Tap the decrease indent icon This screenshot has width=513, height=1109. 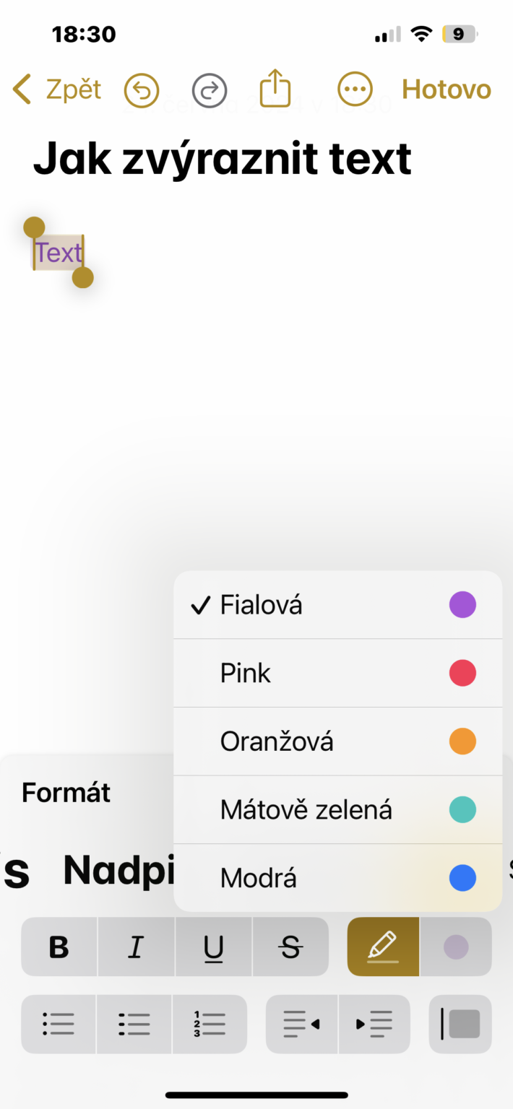pos(301,1024)
